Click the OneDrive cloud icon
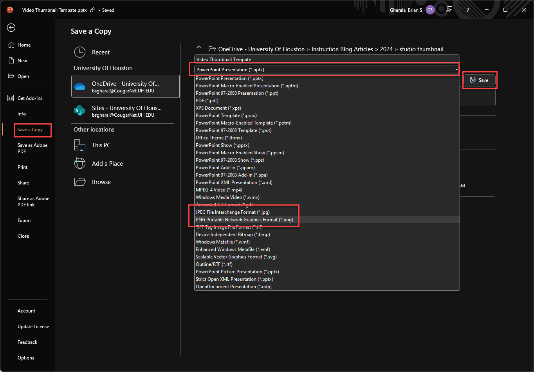Image resolution: width=534 pixels, height=372 pixels. pos(80,87)
